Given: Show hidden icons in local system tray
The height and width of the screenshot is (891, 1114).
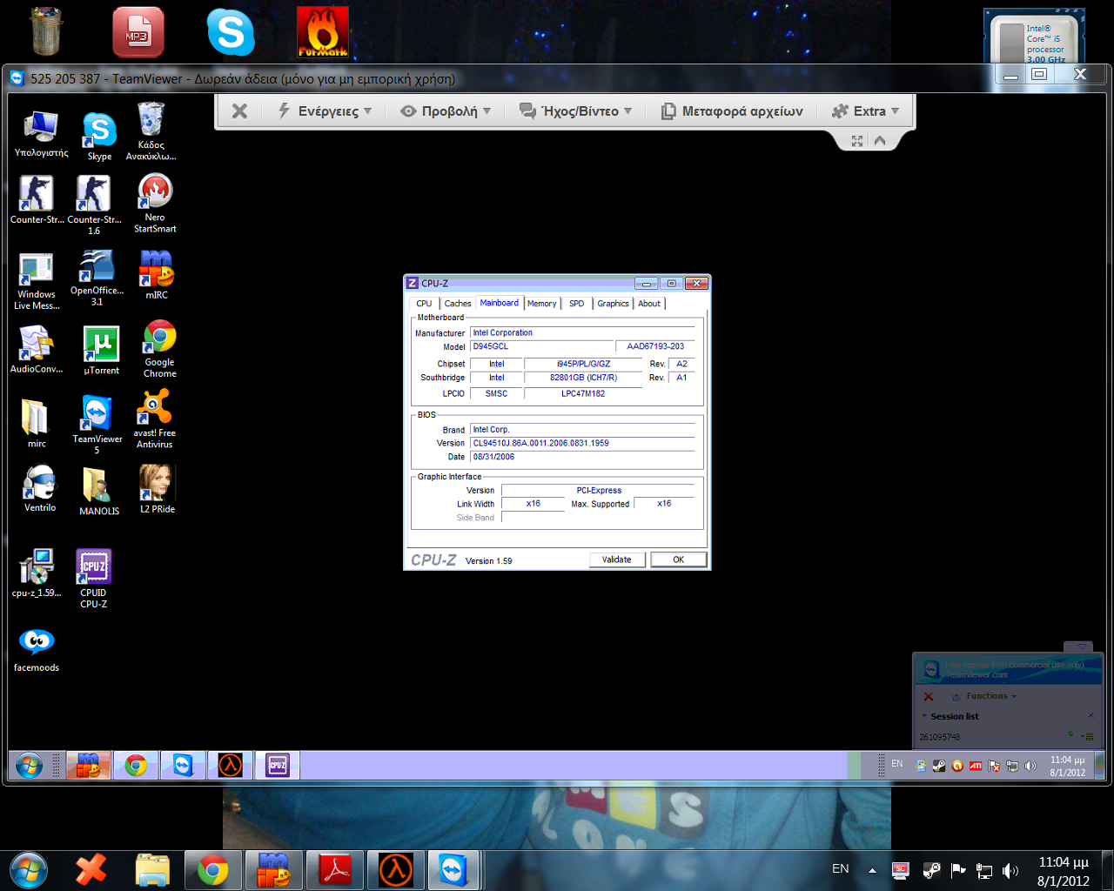Looking at the screenshot, I should [872, 870].
